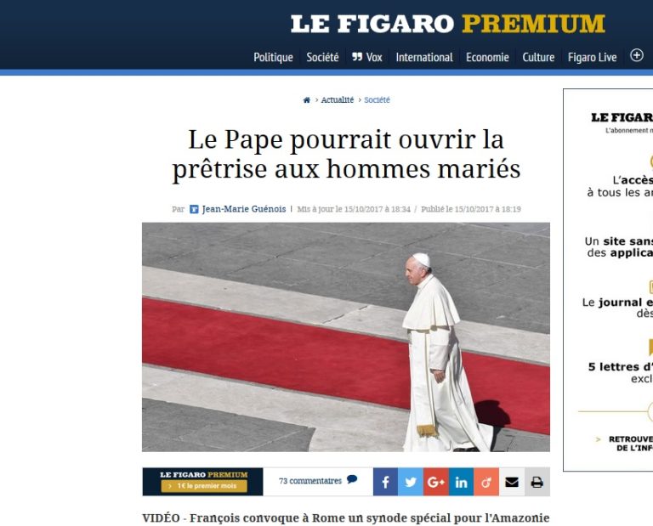Open the Economie section
The image size is (653, 526).
pyautogui.click(x=487, y=58)
